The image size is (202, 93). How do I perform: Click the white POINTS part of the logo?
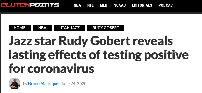coord(45,5)
